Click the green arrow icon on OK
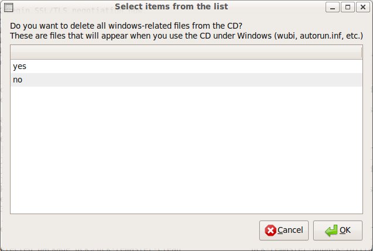This screenshot has width=373, height=251. tap(331, 230)
